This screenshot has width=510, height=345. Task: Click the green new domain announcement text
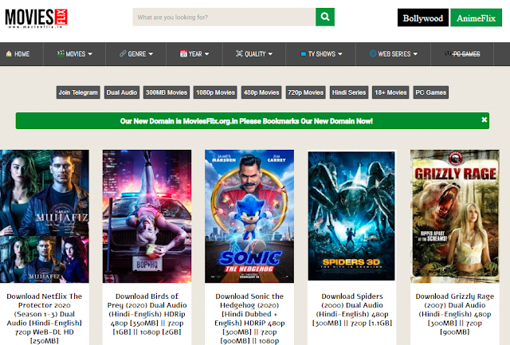(246, 121)
